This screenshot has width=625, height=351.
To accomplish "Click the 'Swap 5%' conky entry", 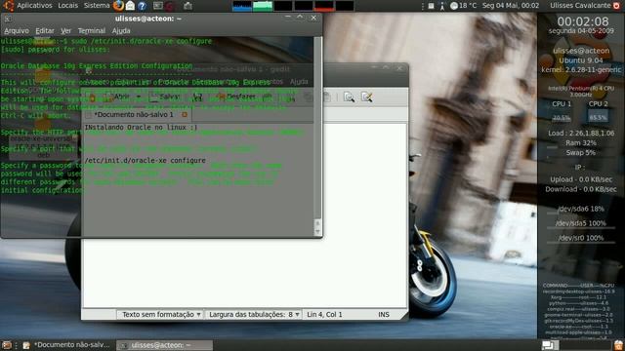I will click(x=581, y=153).
